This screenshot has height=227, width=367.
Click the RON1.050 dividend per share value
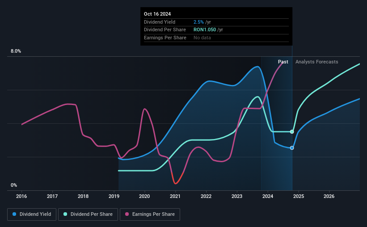[205, 30]
